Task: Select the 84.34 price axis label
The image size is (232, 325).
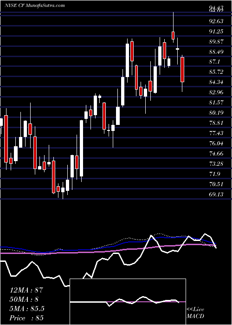Action: pos(216,82)
